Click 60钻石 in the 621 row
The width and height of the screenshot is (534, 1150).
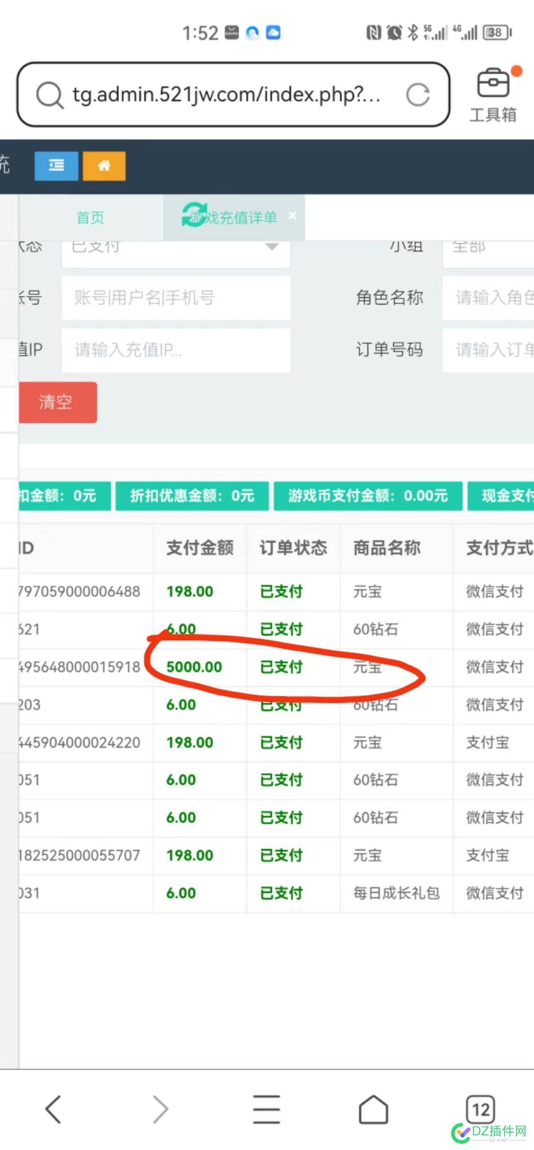[x=376, y=629]
